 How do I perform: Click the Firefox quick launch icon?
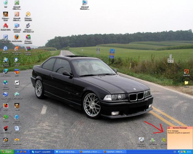pyautogui.click(x=25, y=152)
